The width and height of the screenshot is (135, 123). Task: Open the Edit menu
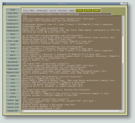tap(32, 10)
